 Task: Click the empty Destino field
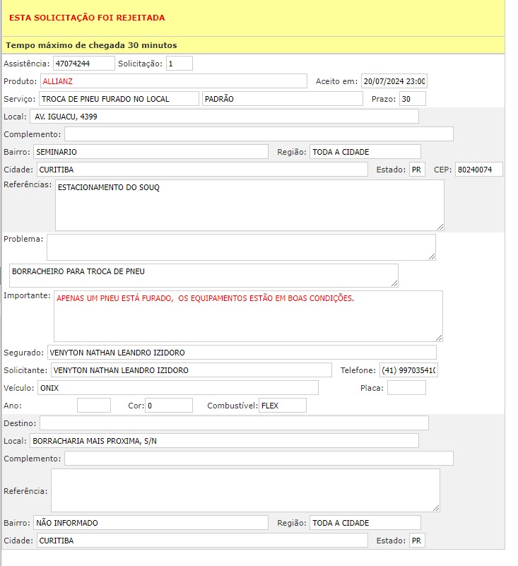[x=235, y=423]
